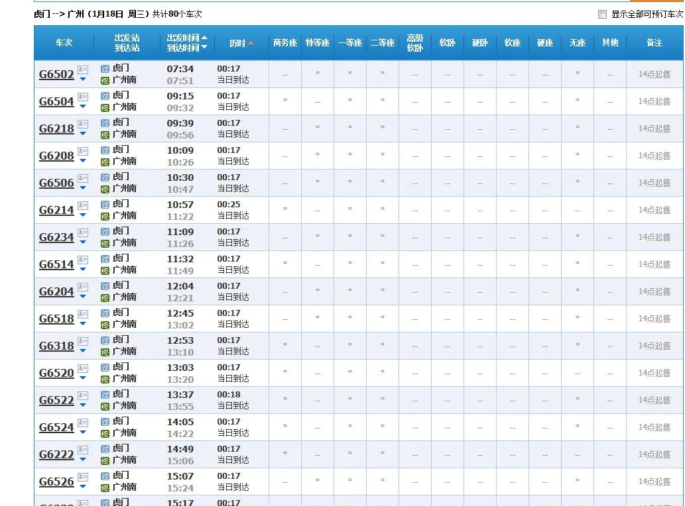Expand the G6318 row details arrow

point(82,351)
